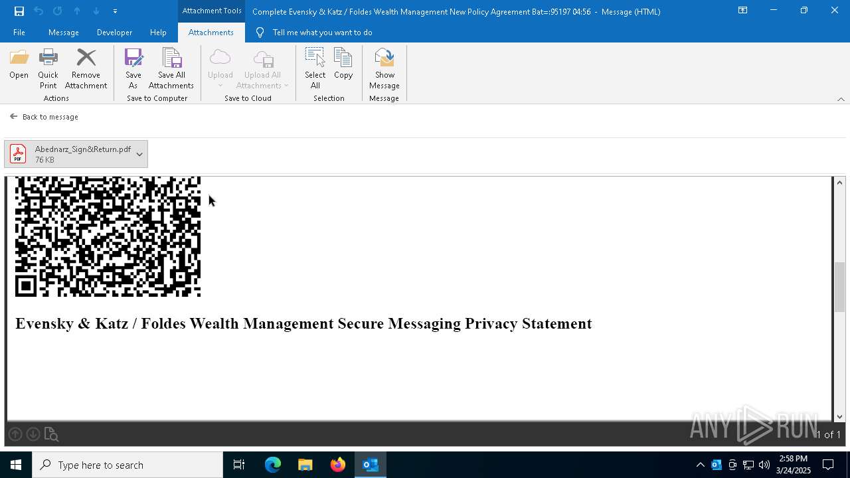Open File Explorer from the taskbar

(305, 465)
